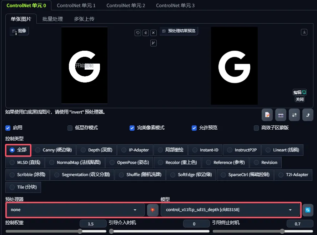Open the 批量处理 tab
Viewport: 317px width, 235px height.
[x=52, y=19]
